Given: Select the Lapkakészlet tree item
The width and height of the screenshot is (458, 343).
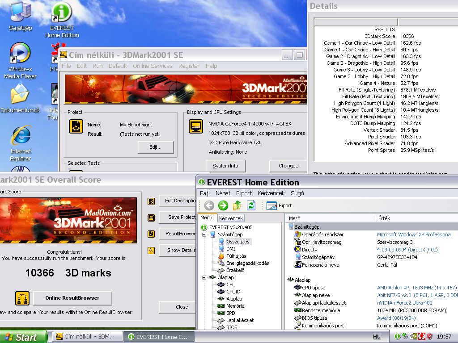Looking at the screenshot, I should click(240, 320).
